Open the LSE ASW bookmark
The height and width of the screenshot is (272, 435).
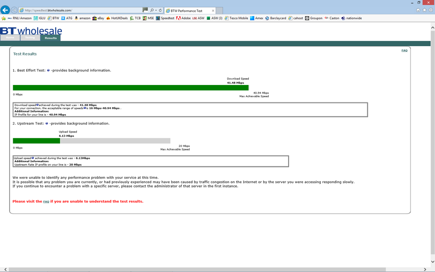[x=198, y=18]
